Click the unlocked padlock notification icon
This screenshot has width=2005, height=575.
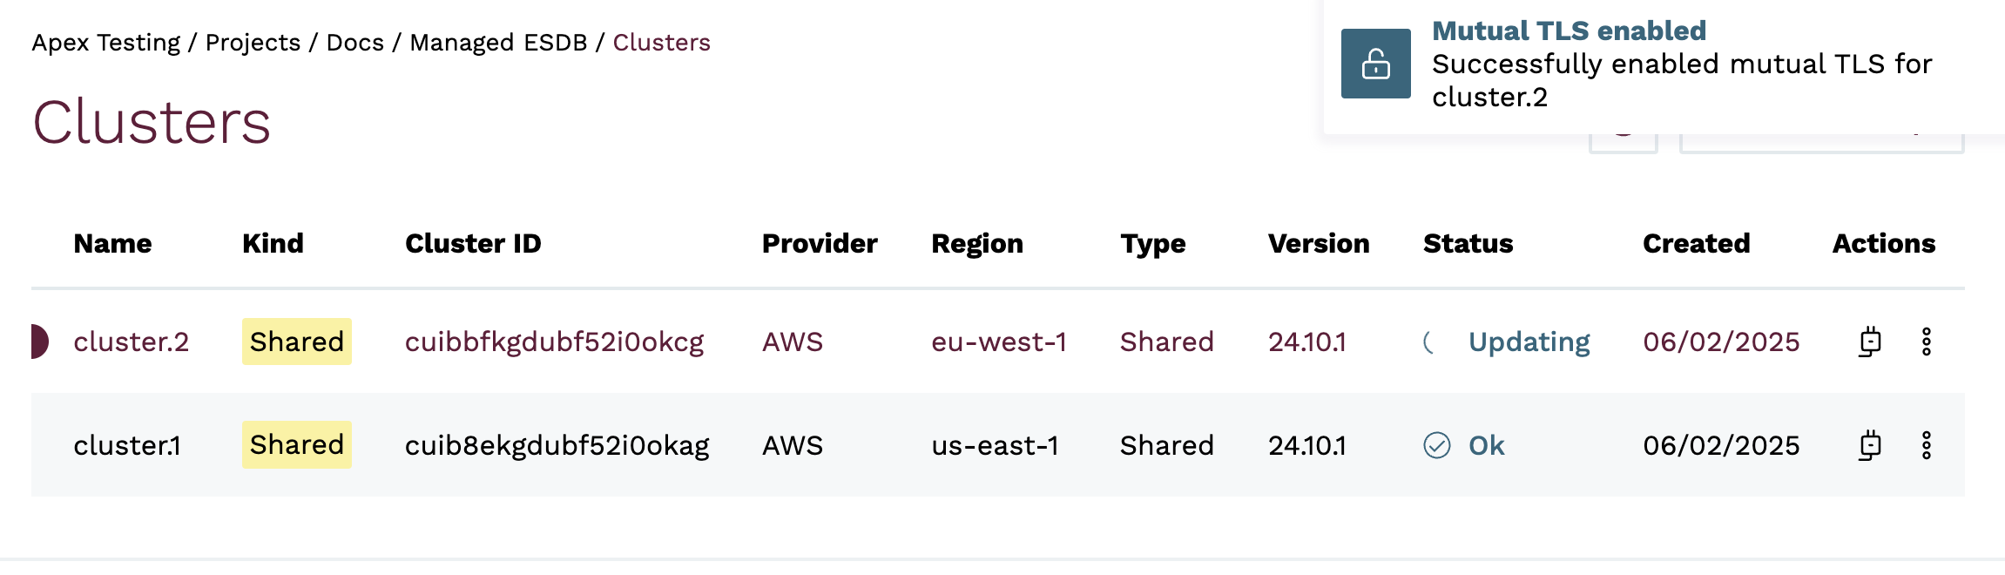pyautogui.click(x=1375, y=64)
